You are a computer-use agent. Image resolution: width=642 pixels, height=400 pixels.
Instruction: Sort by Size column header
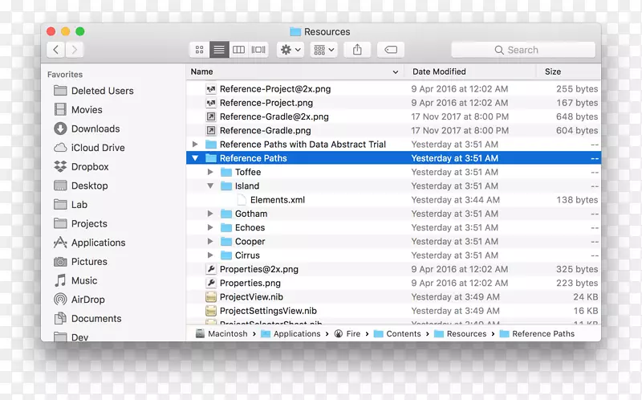pos(553,71)
